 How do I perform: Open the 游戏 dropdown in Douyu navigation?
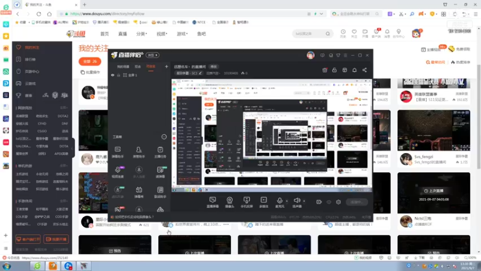[182, 34]
